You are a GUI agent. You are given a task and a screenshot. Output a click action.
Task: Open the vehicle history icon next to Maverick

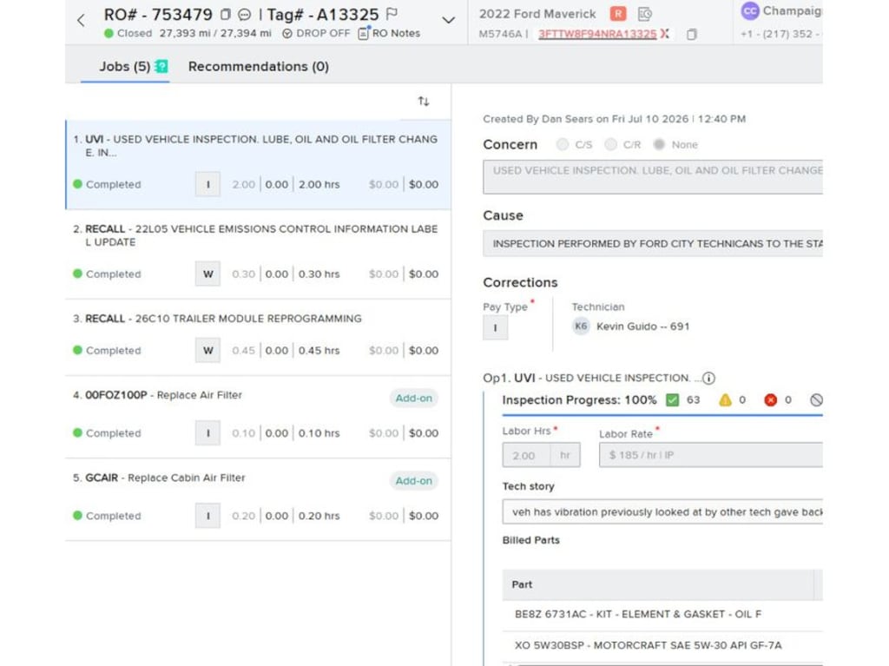pyautogui.click(x=645, y=14)
